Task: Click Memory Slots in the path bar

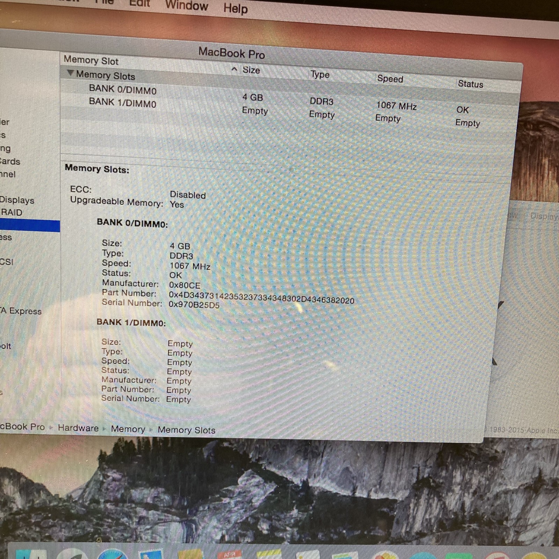Action: pos(186,430)
